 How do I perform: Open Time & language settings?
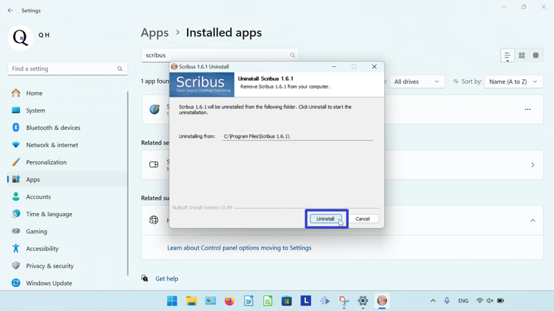coord(67,214)
